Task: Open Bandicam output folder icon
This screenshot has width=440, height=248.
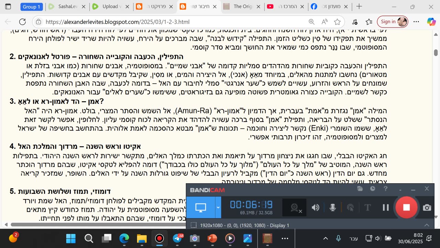Action: click(x=360, y=189)
